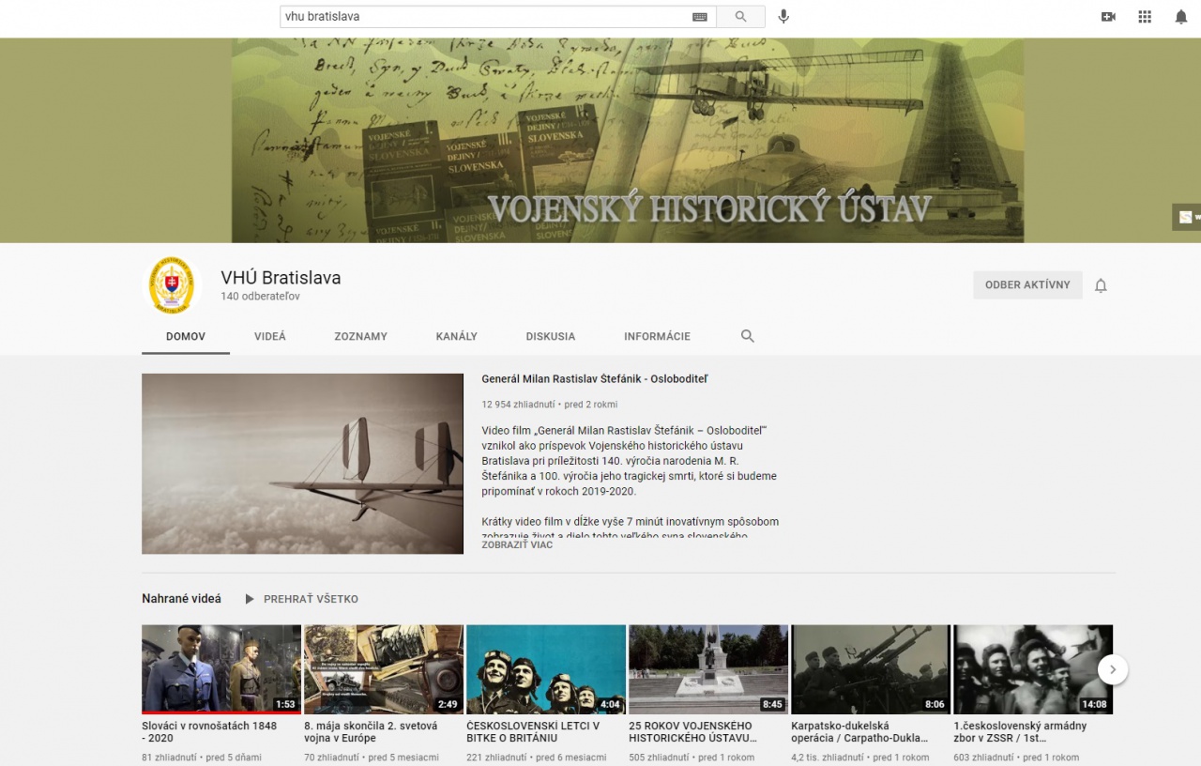Click the VHÚ Bratislava channel avatar
1201x766 pixels.
[172, 285]
